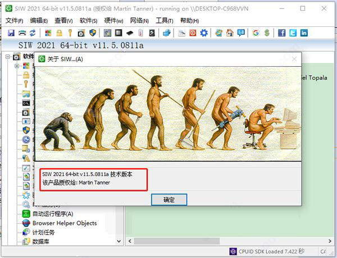Viewport: 337px width, 258px height.
Task: Click the black memory module toolbar icon
Action: tap(130, 33)
